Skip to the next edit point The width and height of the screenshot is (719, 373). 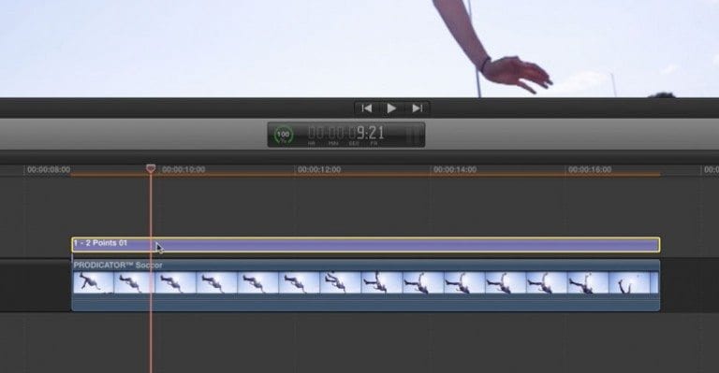click(x=417, y=108)
